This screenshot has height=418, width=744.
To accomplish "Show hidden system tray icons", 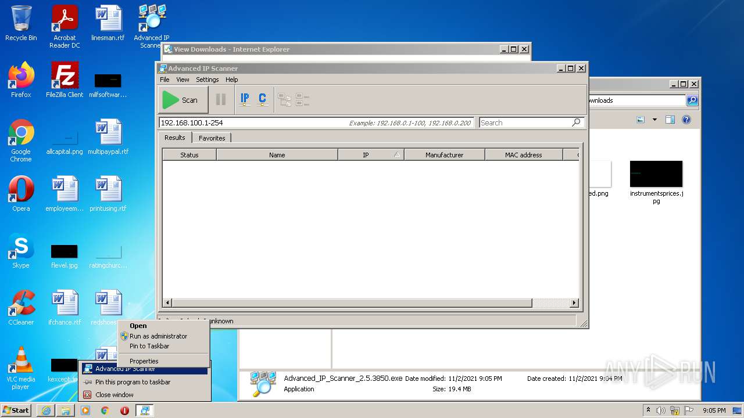I will pyautogui.click(x=648, y=410).
